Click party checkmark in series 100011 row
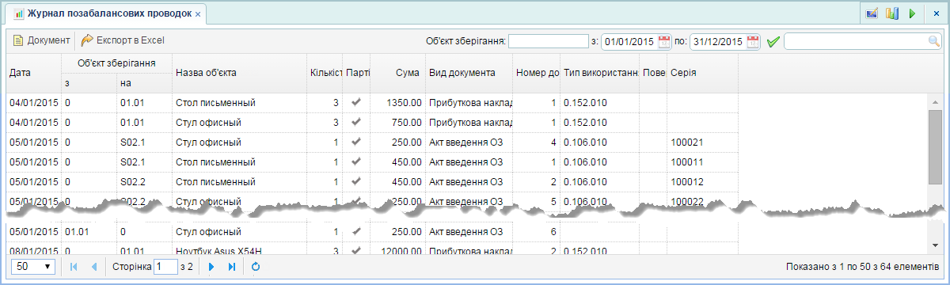Image resolution: width=950 pixels, height=285 pixels. pyautogui.click(x=356, y=161)
